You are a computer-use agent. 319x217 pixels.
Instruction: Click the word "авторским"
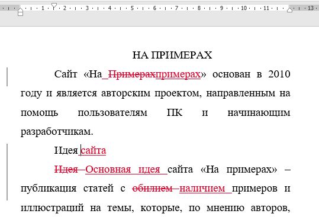(125, 93)
